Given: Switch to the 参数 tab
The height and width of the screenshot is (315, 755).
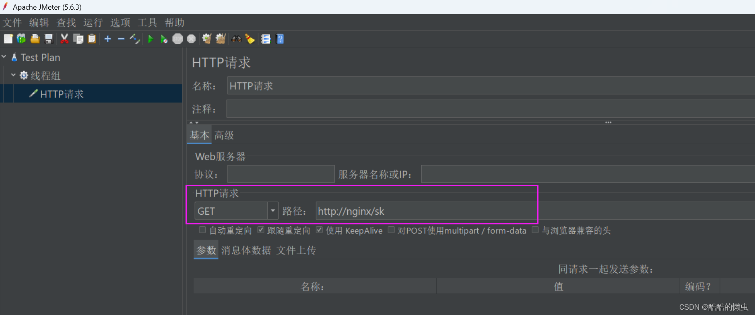Looking at the screenshot, I should (x=206, y=250).
